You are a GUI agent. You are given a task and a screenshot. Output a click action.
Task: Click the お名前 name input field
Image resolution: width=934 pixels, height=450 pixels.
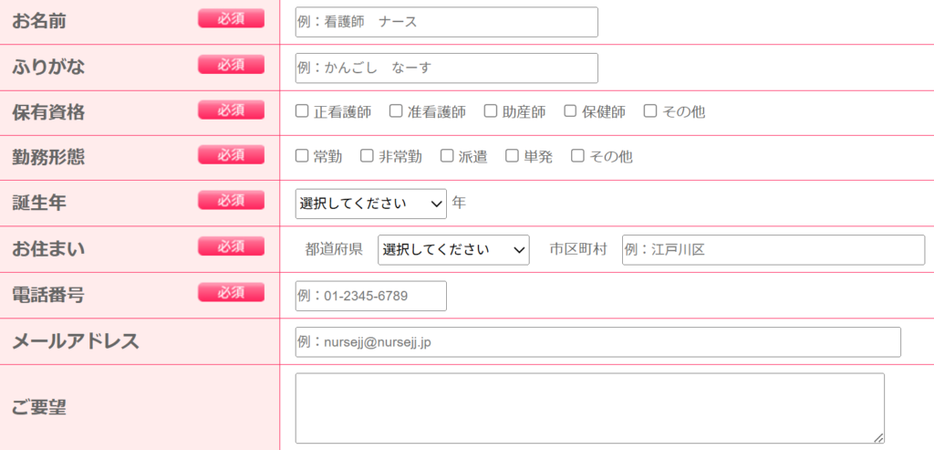point(446,22)
